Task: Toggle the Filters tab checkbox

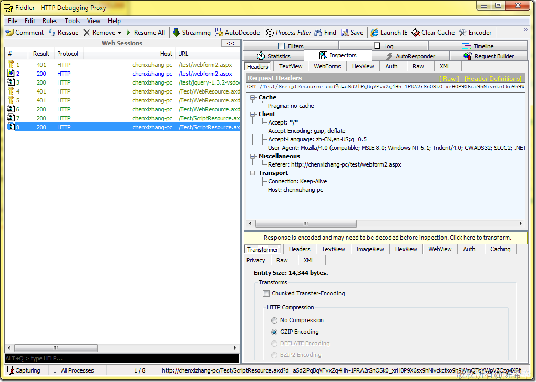Action: pos(281,46)
